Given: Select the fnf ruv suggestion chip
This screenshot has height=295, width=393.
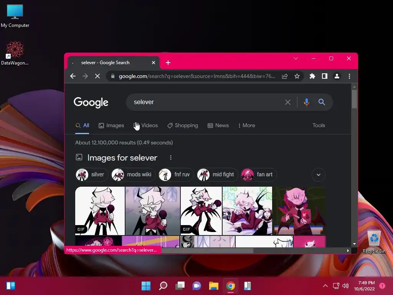Looking at the screenshot, I should point(176,175).
